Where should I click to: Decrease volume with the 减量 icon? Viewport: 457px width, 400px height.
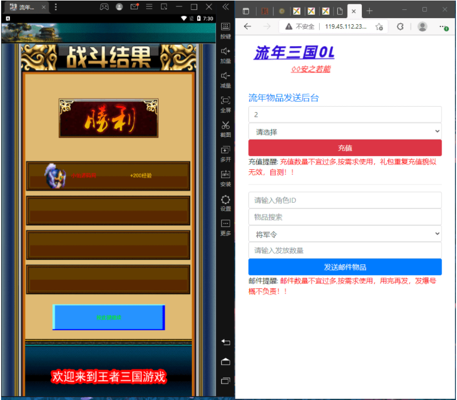(225, 79)
